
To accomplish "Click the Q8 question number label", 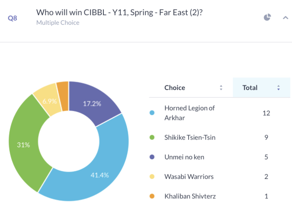I will 12,18.
